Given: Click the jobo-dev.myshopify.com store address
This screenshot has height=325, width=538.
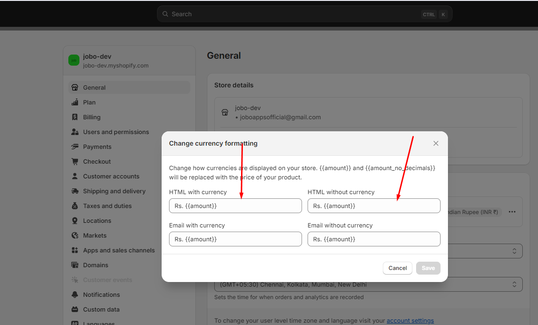Looking at the screenshot, I should click(x=115, y=66).
